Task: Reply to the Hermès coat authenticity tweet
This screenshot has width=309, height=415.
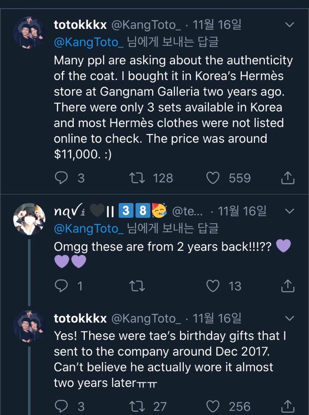Action: pos(62,178)
